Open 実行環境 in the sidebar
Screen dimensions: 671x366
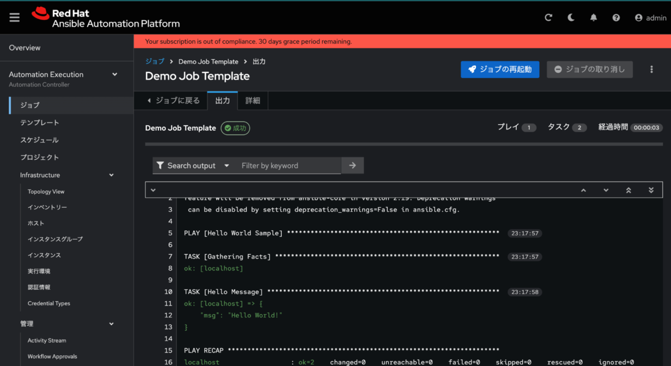click(39, 271)
